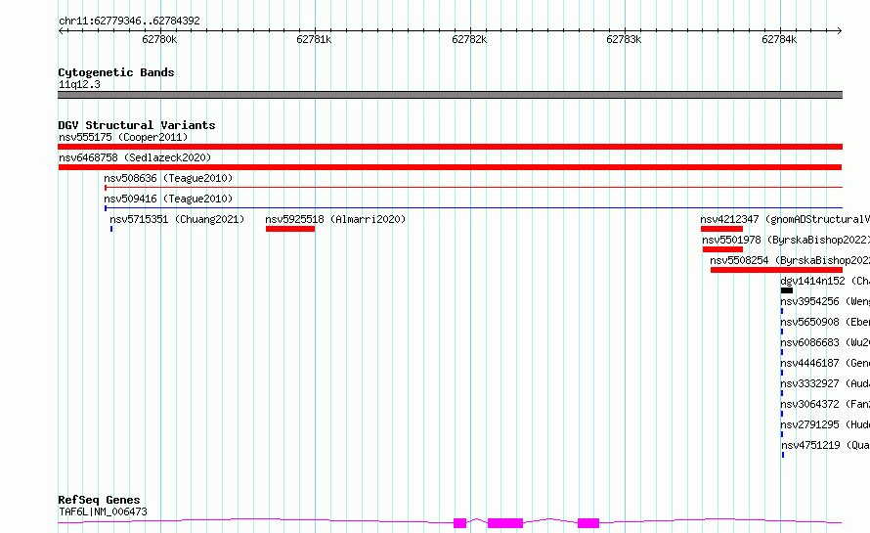Click the nsv555175 (Cooper2011) red variant bar
The image size is (870, 533).
[x=450, y=147]
